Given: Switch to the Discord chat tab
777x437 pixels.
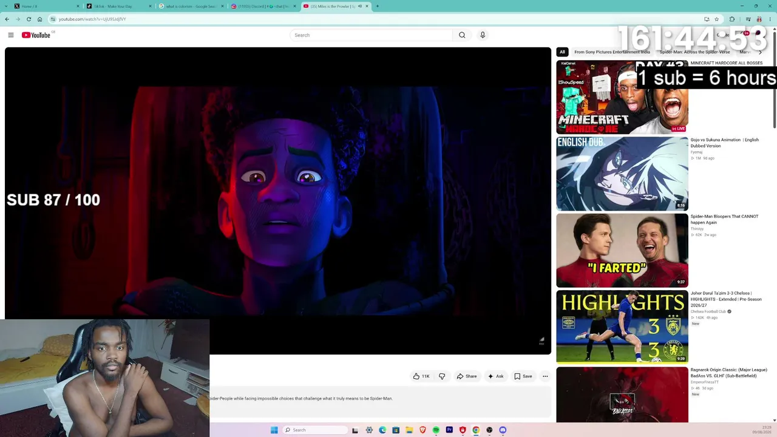Looking at the screenshot, I should click(263, 6).
